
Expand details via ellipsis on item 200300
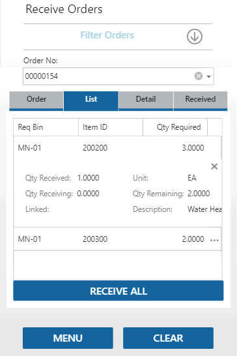pos(214,240)
